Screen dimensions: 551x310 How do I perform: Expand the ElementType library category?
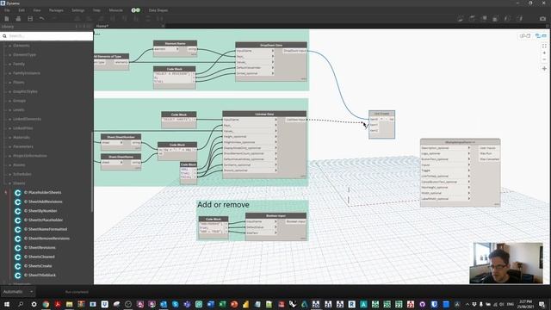[9, 55]
